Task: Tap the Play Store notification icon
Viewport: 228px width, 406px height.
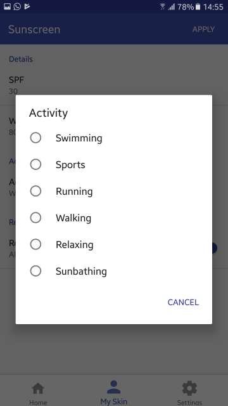Action: (27, 6)
